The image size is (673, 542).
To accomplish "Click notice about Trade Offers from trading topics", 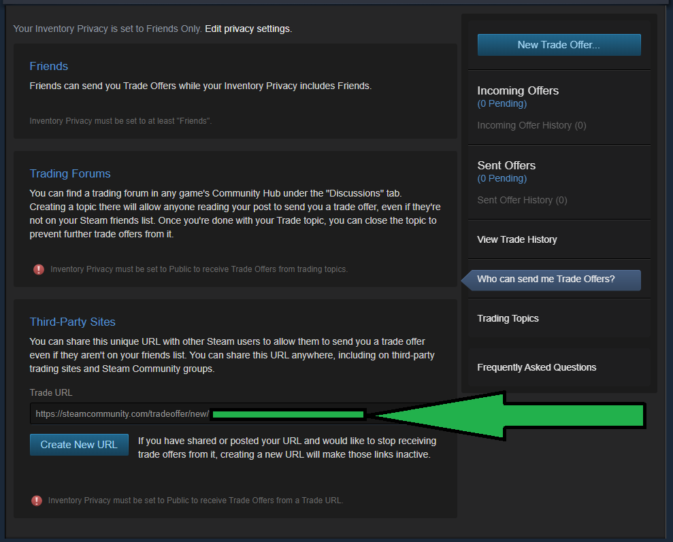I will coord(199,269).
